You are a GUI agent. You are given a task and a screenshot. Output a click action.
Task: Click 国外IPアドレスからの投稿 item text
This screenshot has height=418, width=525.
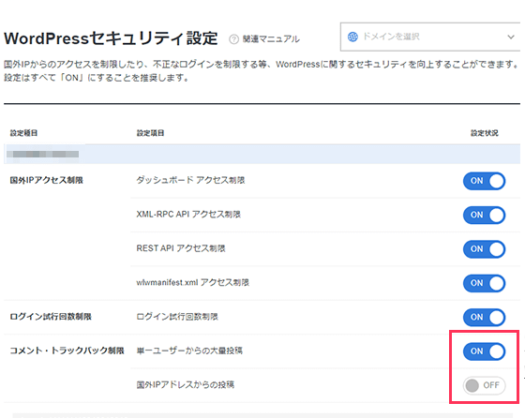tap(186, 385)
